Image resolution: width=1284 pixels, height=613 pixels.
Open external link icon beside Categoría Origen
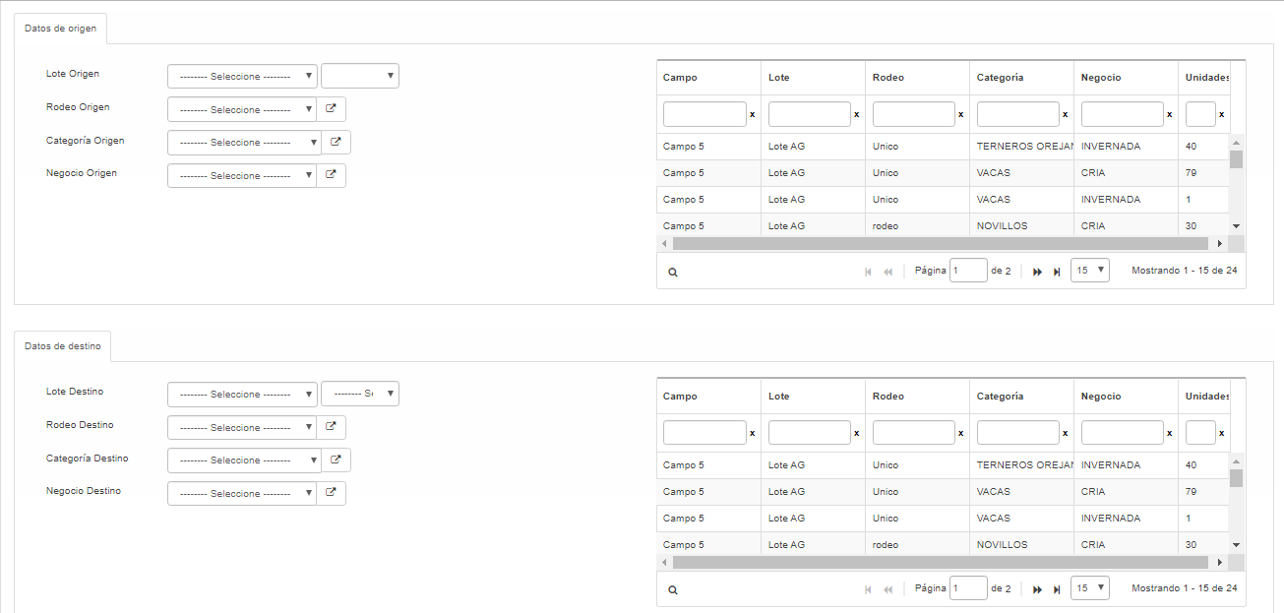click(336, 142)
